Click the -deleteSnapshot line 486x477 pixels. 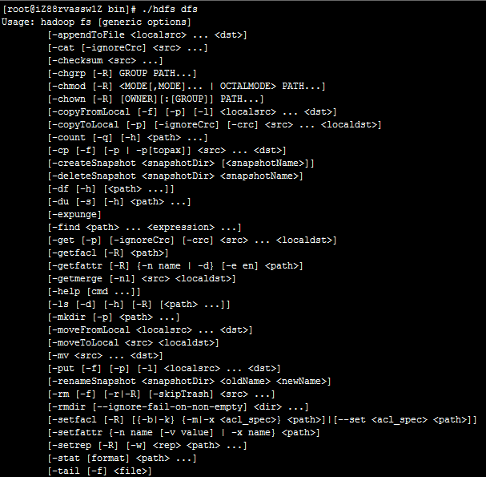click(175, 176)
